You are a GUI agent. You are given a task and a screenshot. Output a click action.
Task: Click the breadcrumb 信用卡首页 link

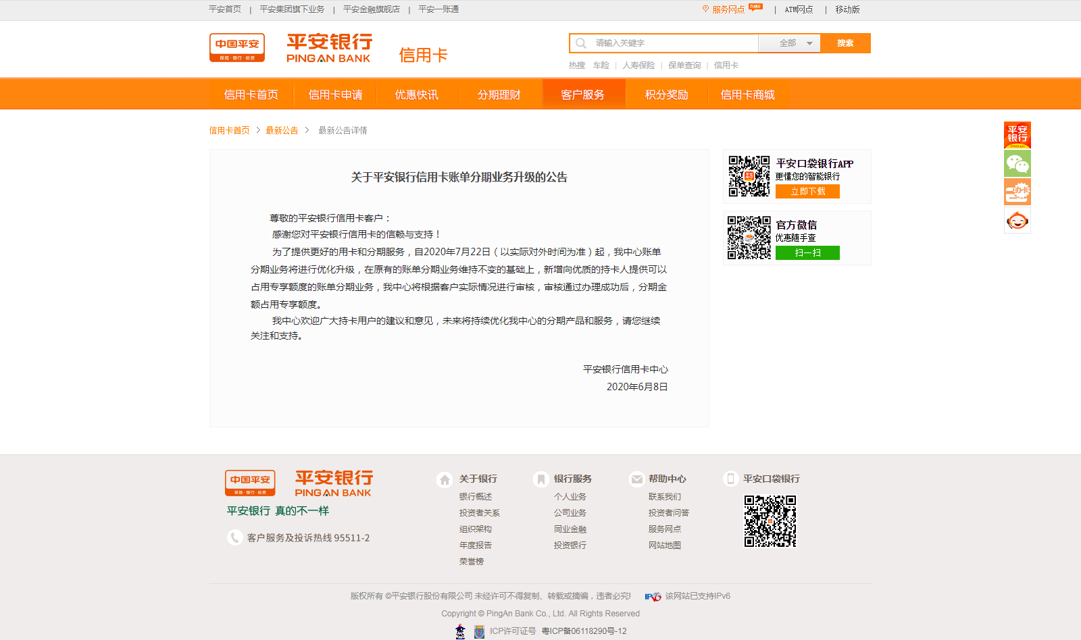[229, 130]
